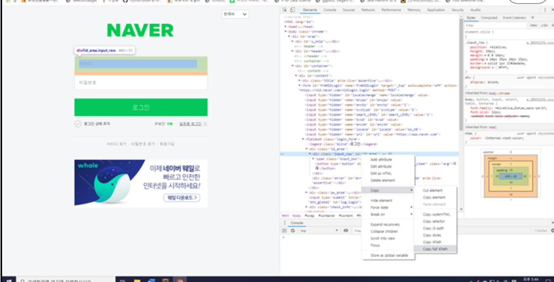Select 'Delete element' in context menu
554x282 pixels.
click(388, 180)
